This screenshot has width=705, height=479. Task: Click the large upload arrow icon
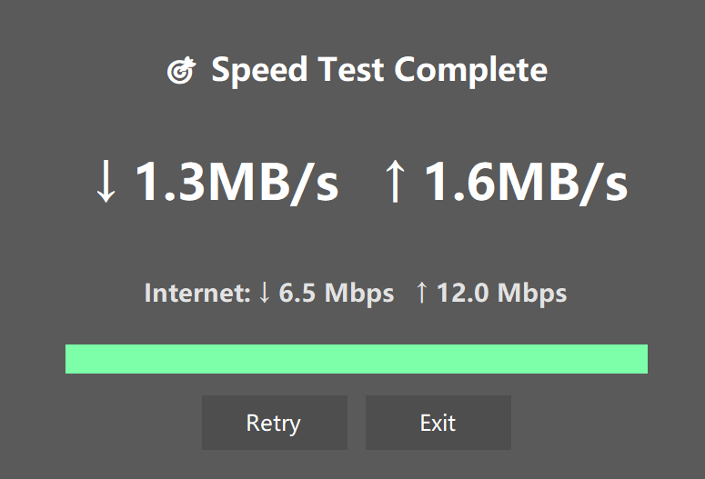[395, 183]
